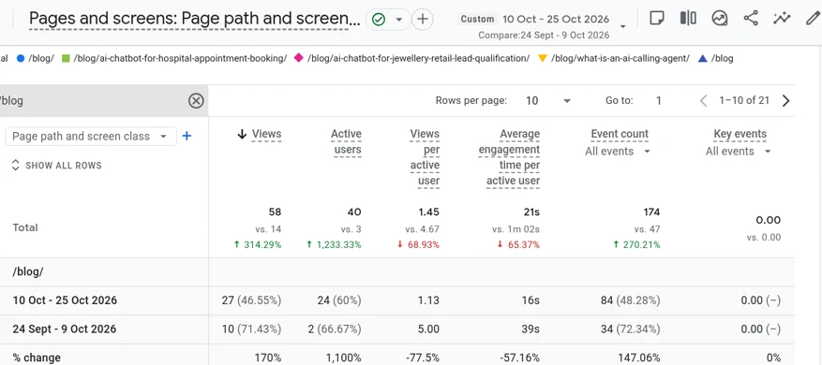Click the edit comparisons columns icon
822x365 pixels.
[x=688, y=19]
